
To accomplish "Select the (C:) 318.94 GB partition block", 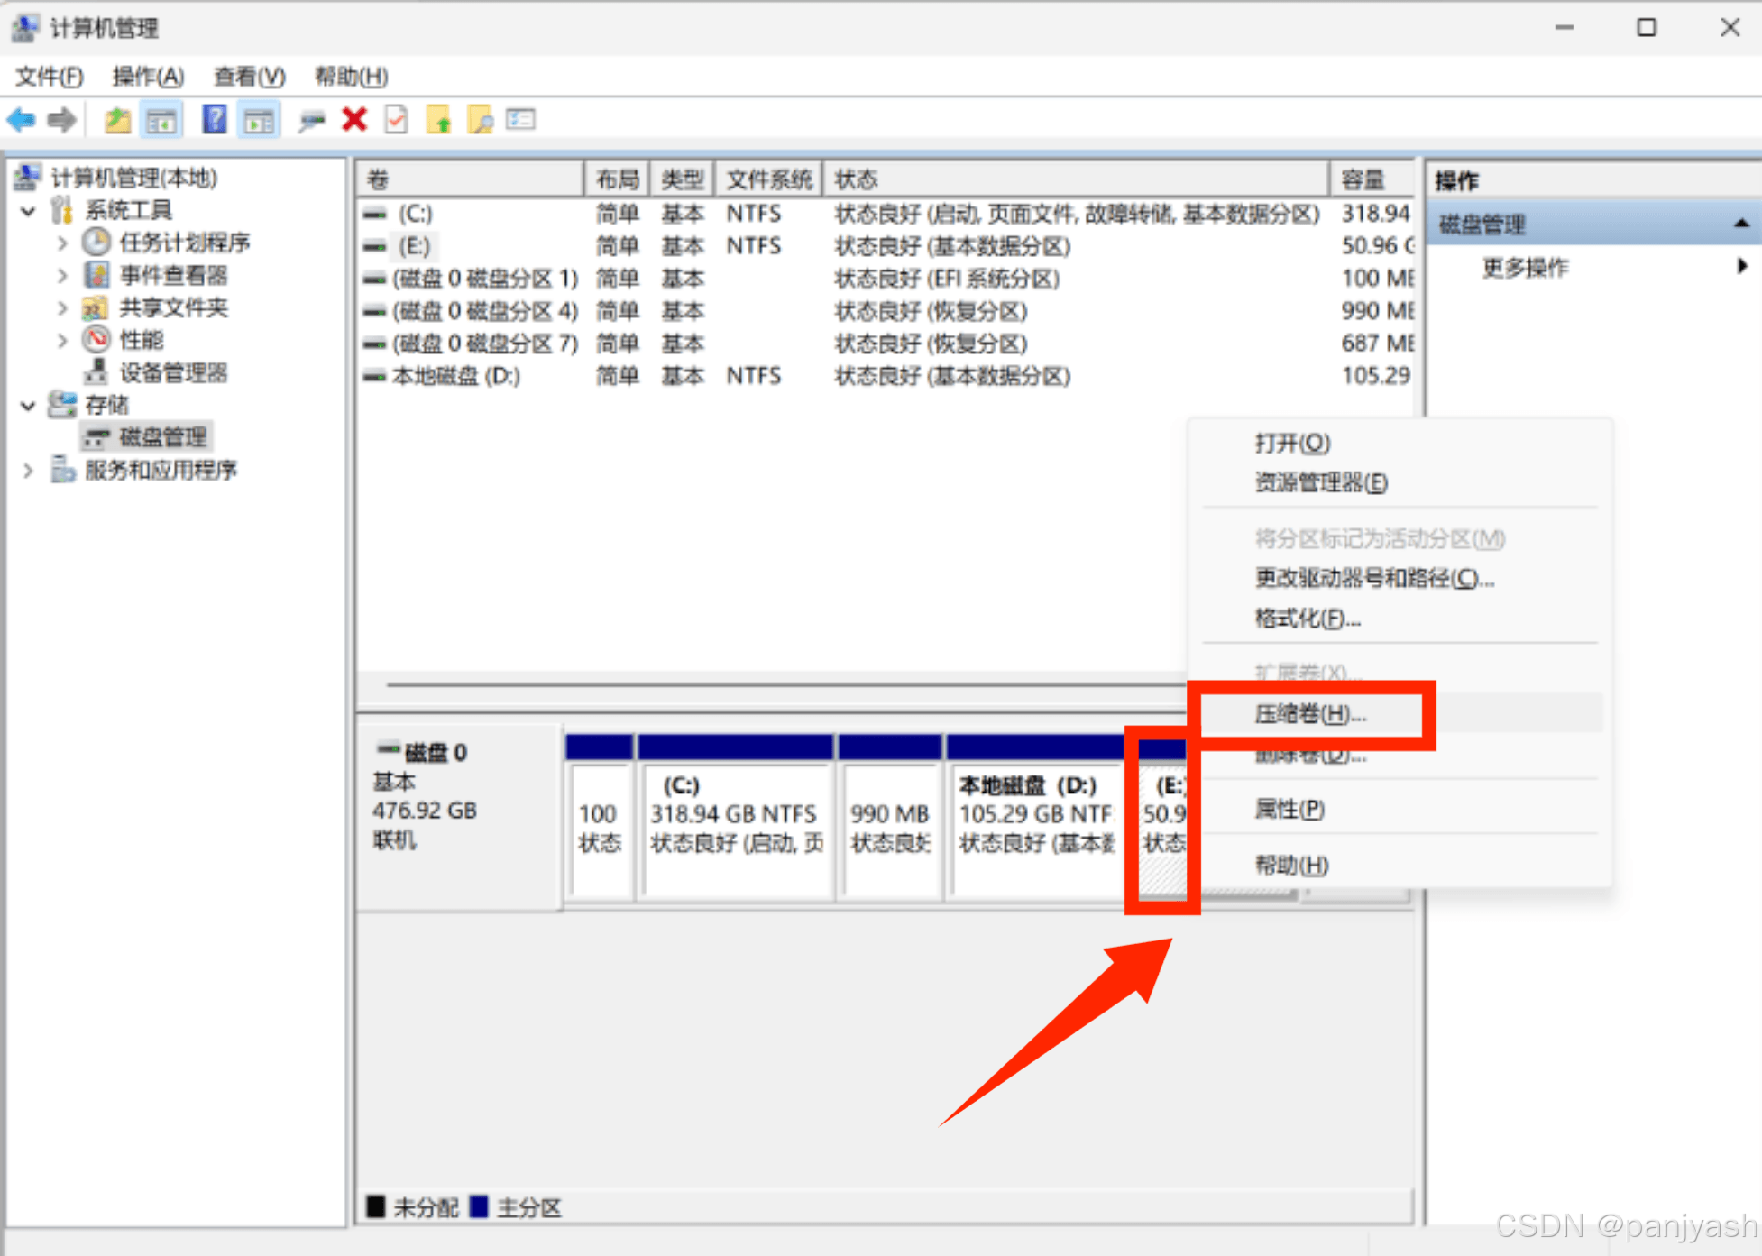I will [735, 825].
